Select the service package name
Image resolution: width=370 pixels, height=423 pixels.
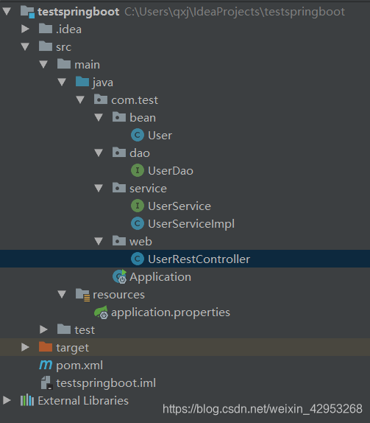pyautogui.click(x=148, y=189)
